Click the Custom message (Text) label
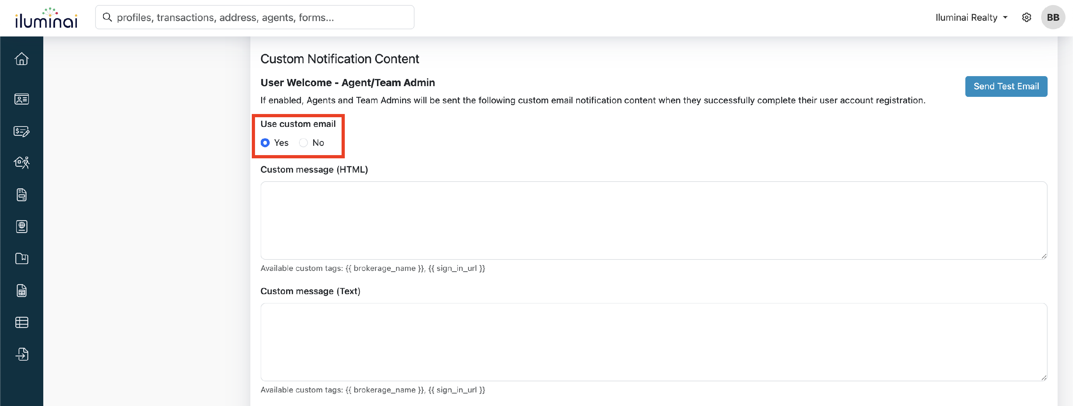The height and width of the screenshot is (406, 1073). 310,291
